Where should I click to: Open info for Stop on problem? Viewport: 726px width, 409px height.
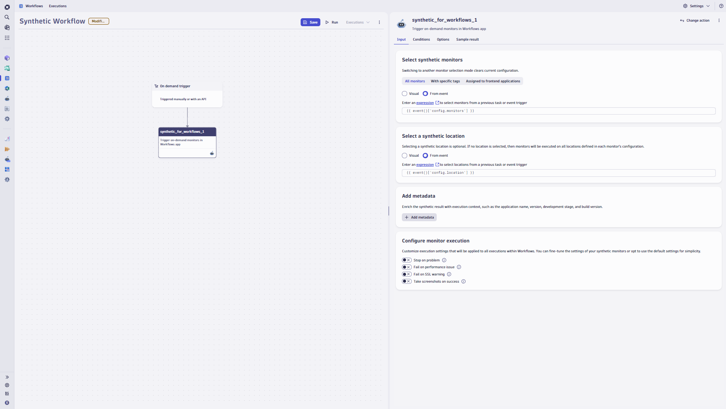(x=444, y=260)
